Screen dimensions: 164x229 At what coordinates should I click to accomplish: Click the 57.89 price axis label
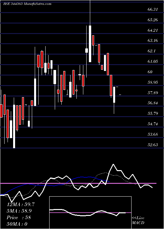153,93
